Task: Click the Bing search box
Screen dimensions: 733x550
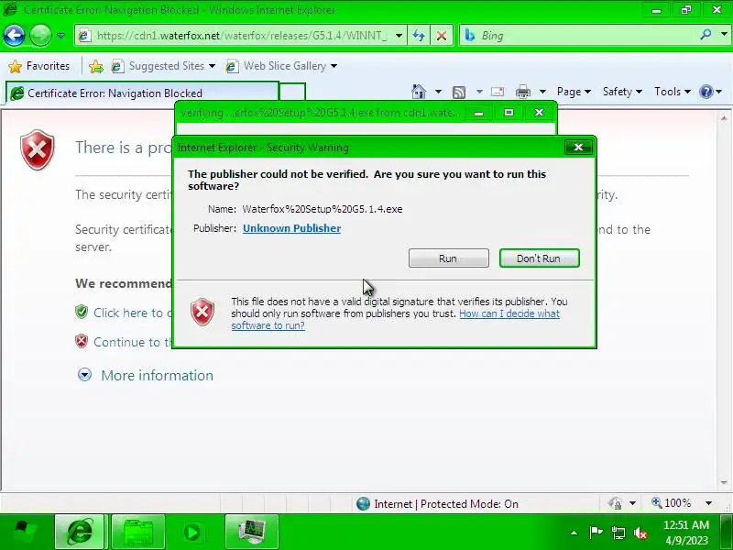Action: tap(579, 36)
